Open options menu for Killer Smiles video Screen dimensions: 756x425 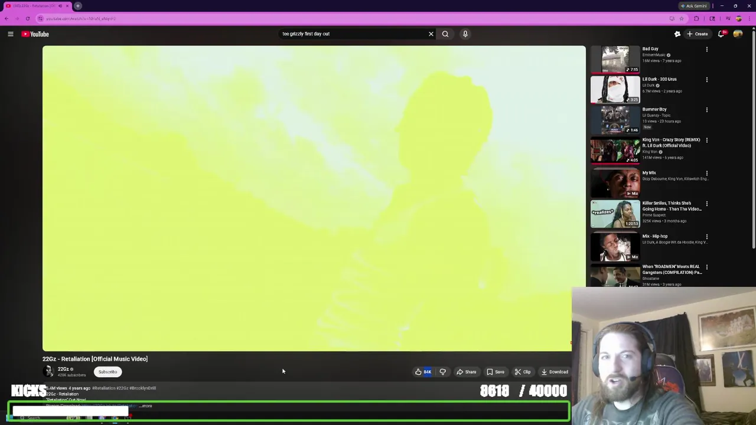coord(706,204)
